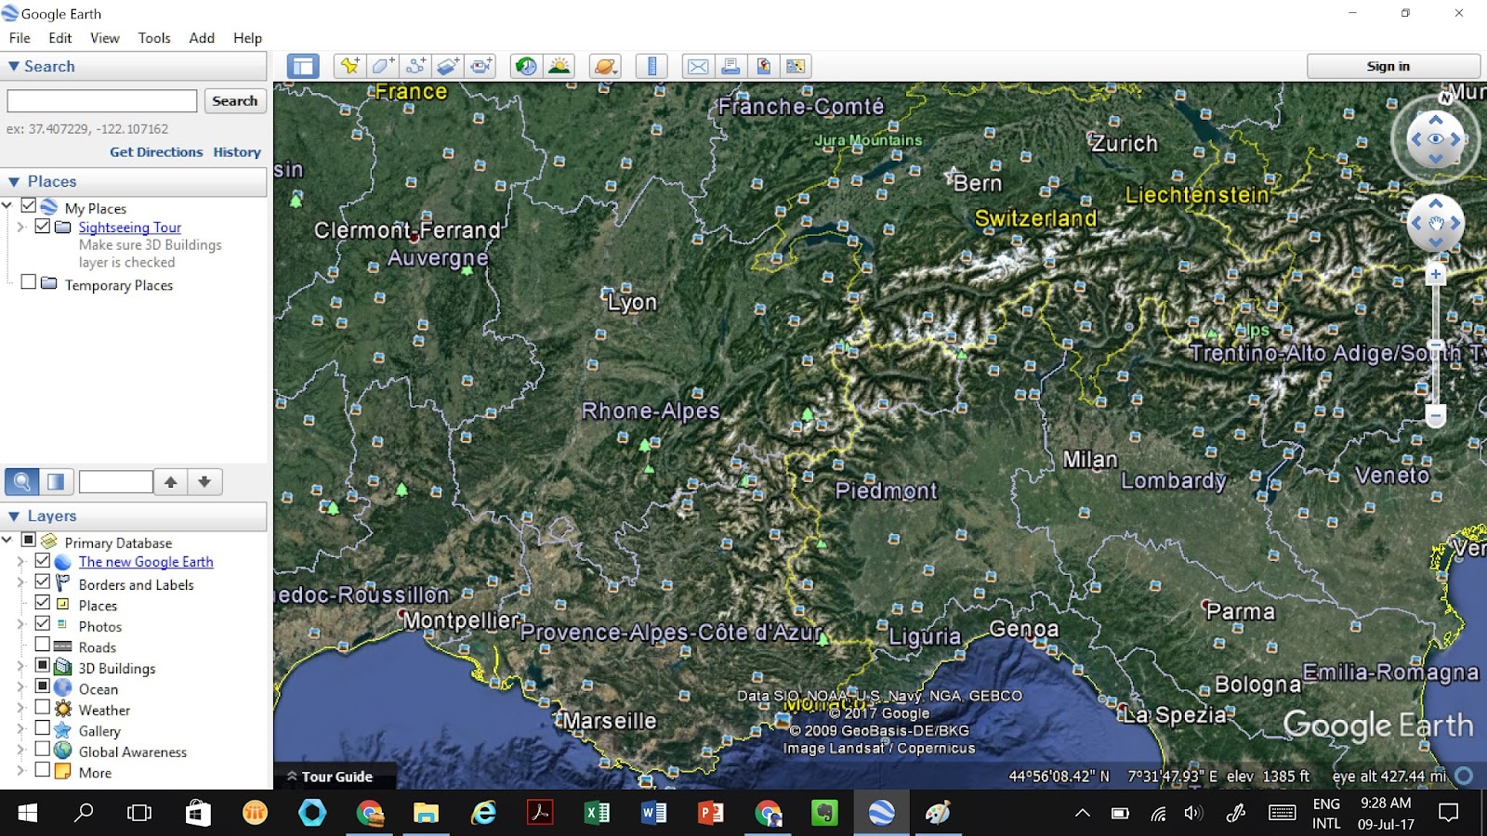Viewport: 1487px width, 836px height.
Task: Uncheck My Places checkbox
Action: 29,206
